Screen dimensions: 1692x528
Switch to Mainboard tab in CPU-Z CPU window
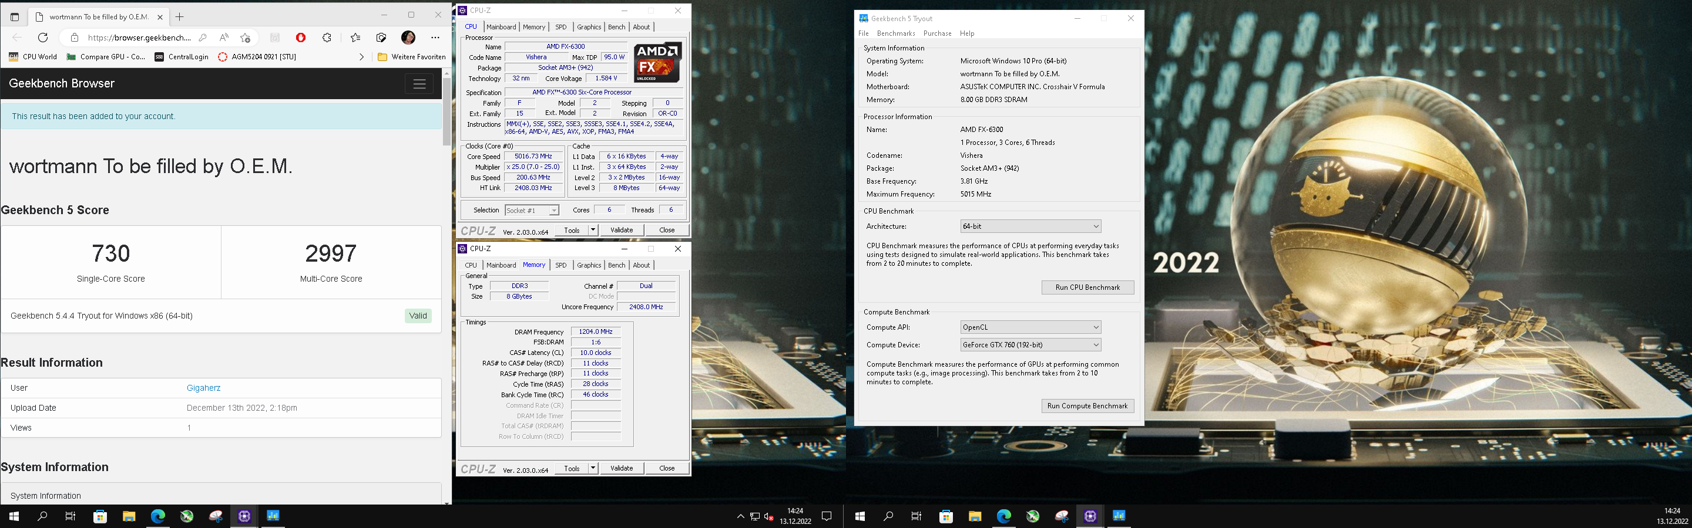point(501,27)
